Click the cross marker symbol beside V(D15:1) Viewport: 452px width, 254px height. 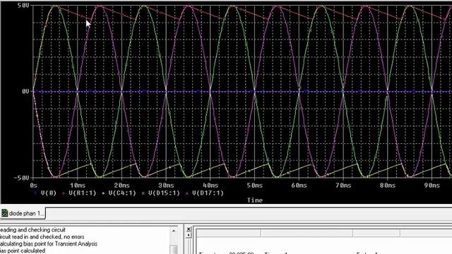tap(143, 193)
